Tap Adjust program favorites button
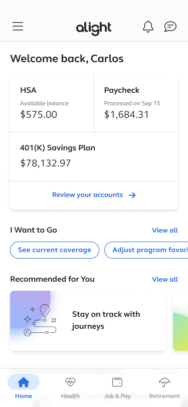 pos(146,250)
